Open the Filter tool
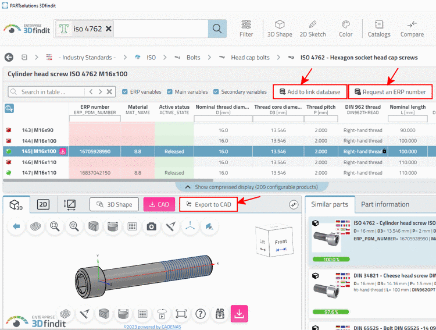436x330 pixels. 246,29
